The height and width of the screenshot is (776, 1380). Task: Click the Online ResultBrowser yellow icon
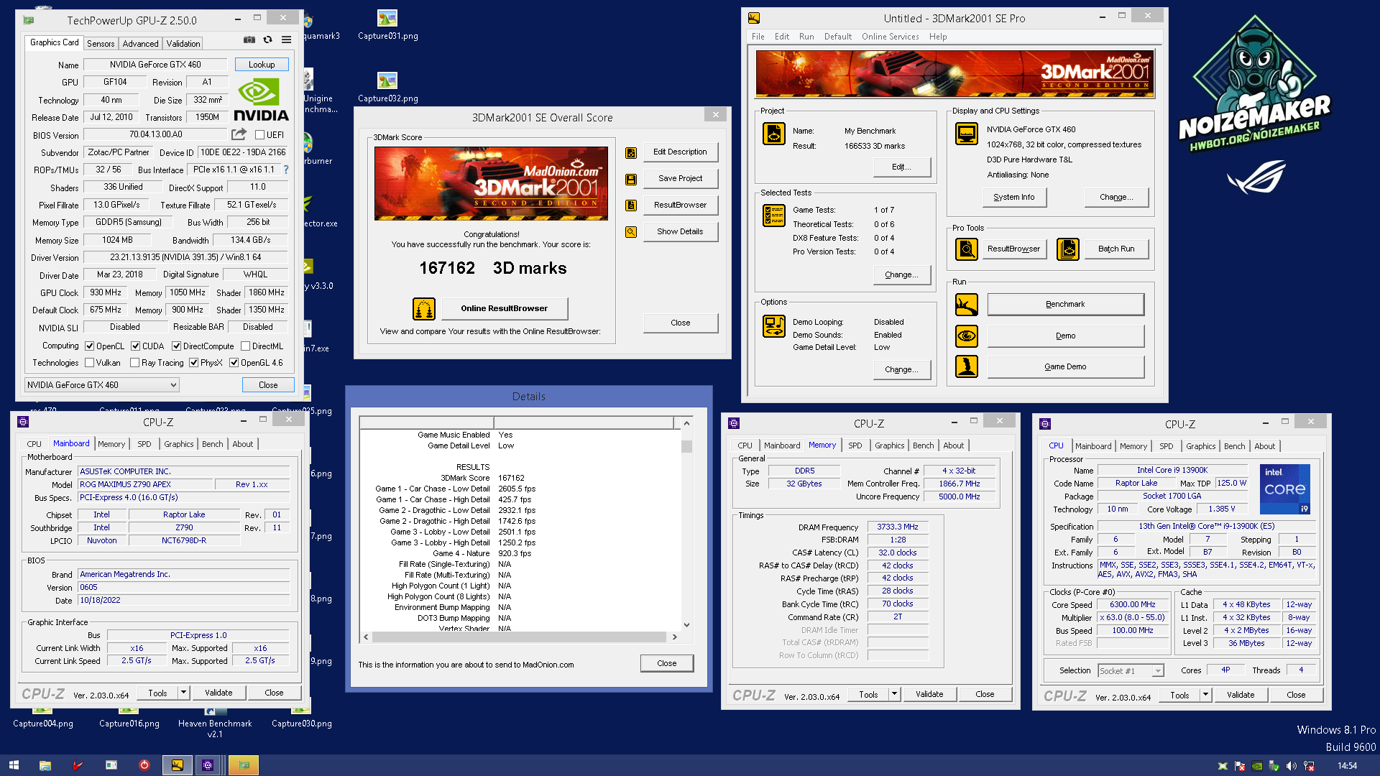point(424,309)
